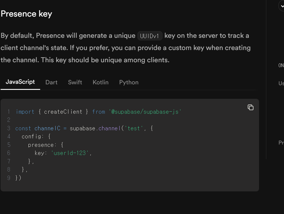
Task: Show the Python code example
Action: point(129,82)
